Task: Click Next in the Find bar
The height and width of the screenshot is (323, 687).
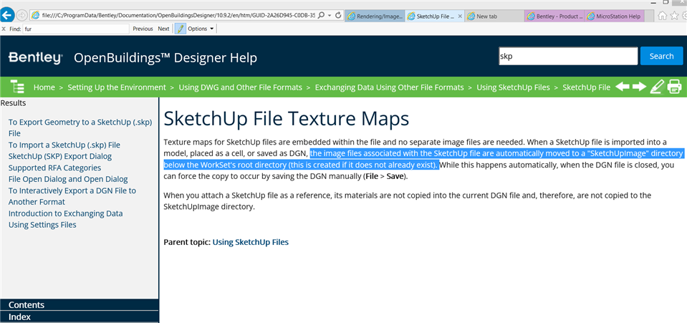Action: pos(163,29)
